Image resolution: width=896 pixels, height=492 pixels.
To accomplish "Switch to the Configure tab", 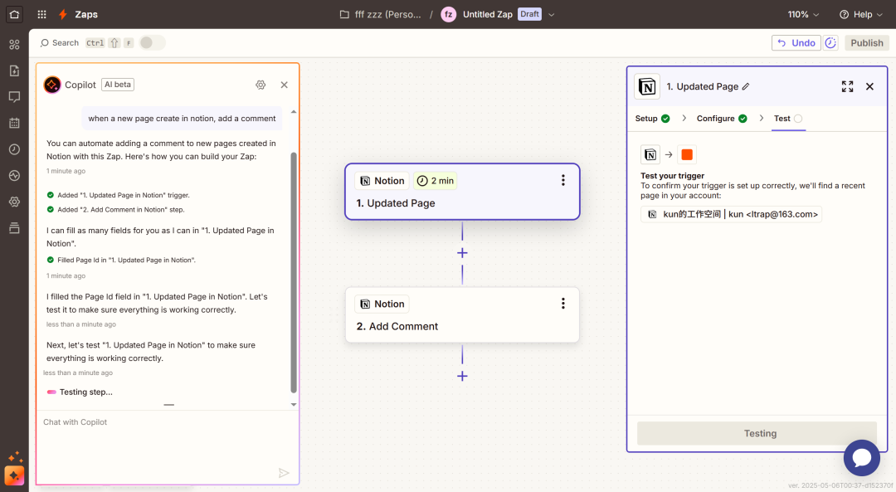I will (722, 119).
